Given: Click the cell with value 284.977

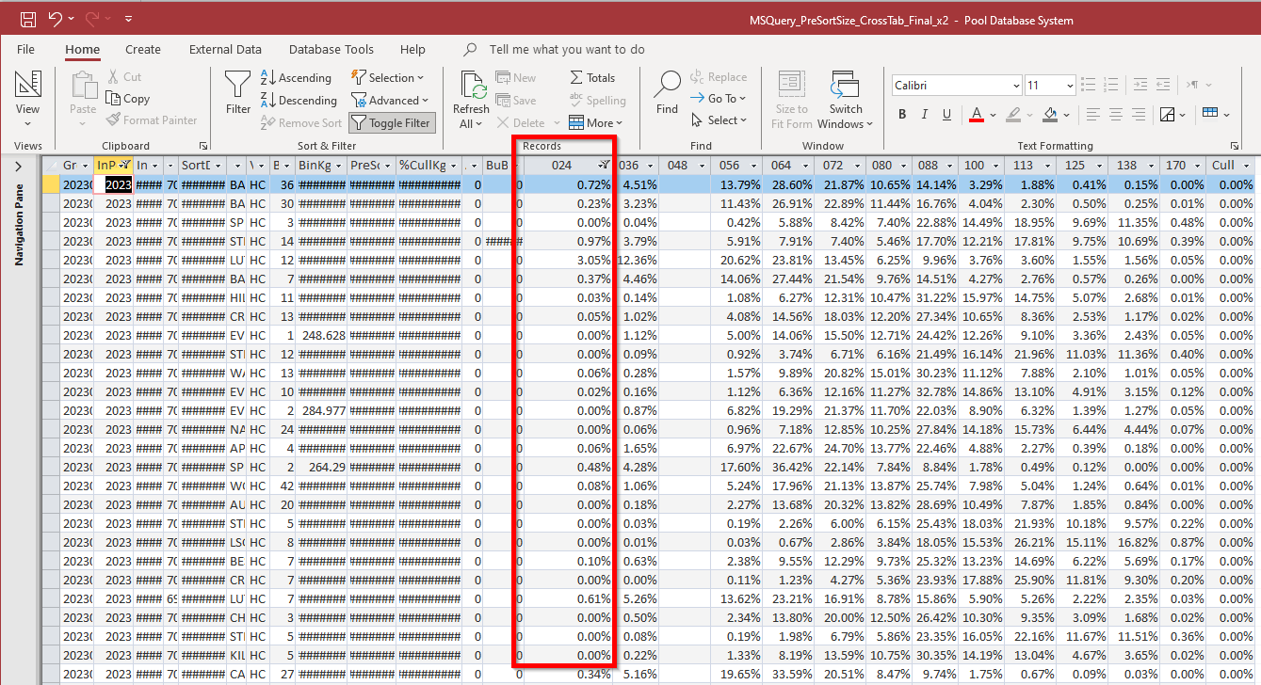Looking at the screenshot, I should (x=321, y=410).
